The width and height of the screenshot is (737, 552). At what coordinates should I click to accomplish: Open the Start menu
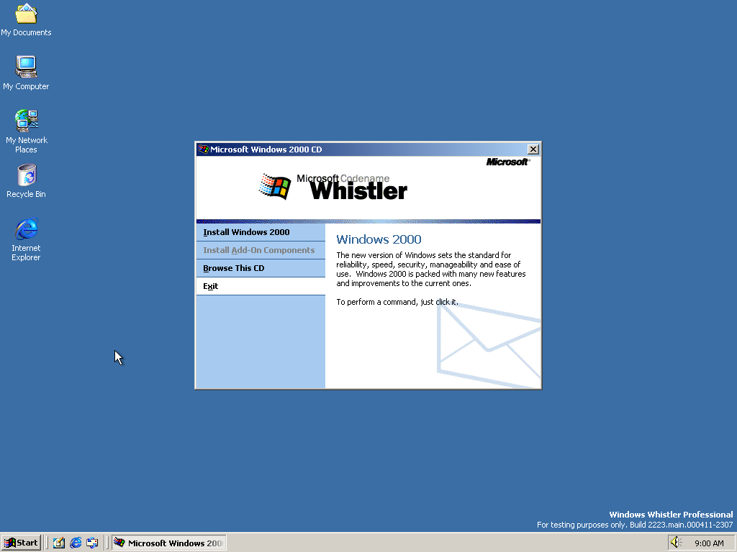coord(21,543)
